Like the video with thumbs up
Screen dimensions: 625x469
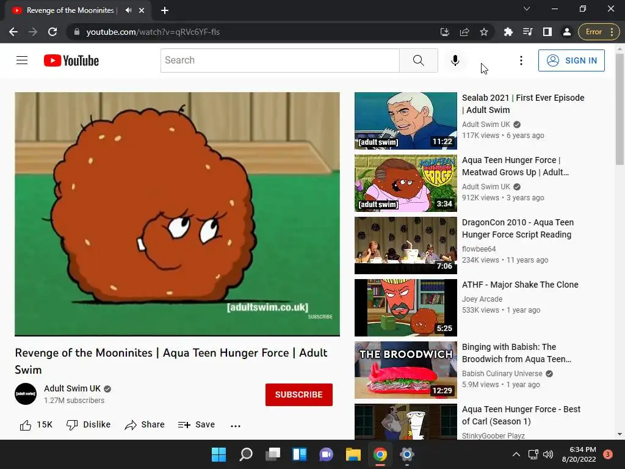[x=36, y=425]
